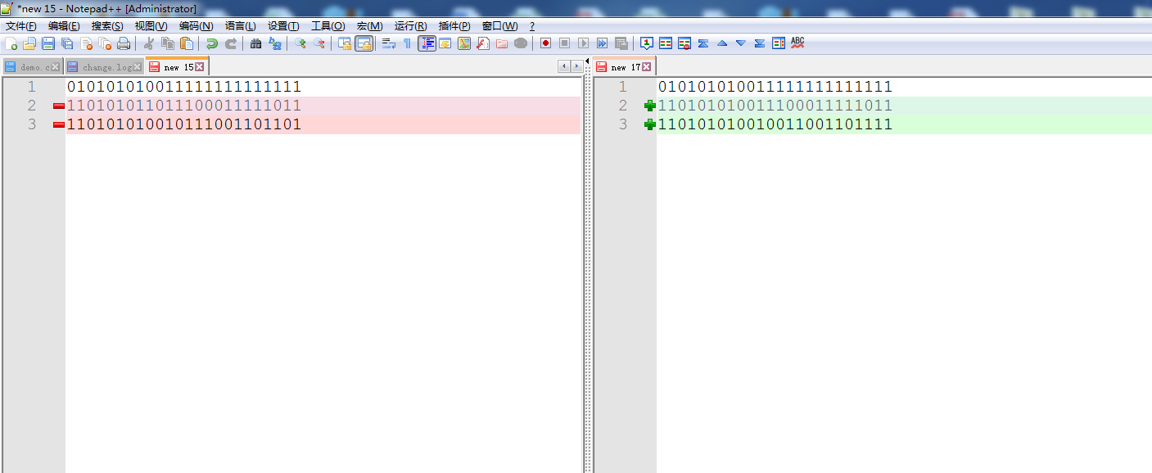Click the green Undo arrow icon

tap(212, 43)
